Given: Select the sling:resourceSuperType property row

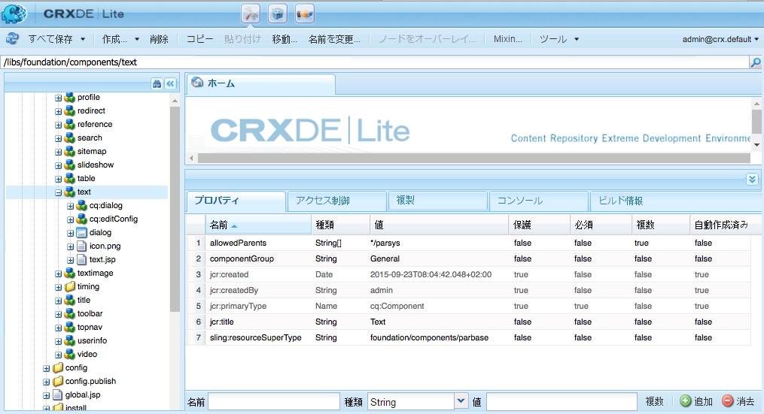Looking at the screenshot, I should (469, 337).
